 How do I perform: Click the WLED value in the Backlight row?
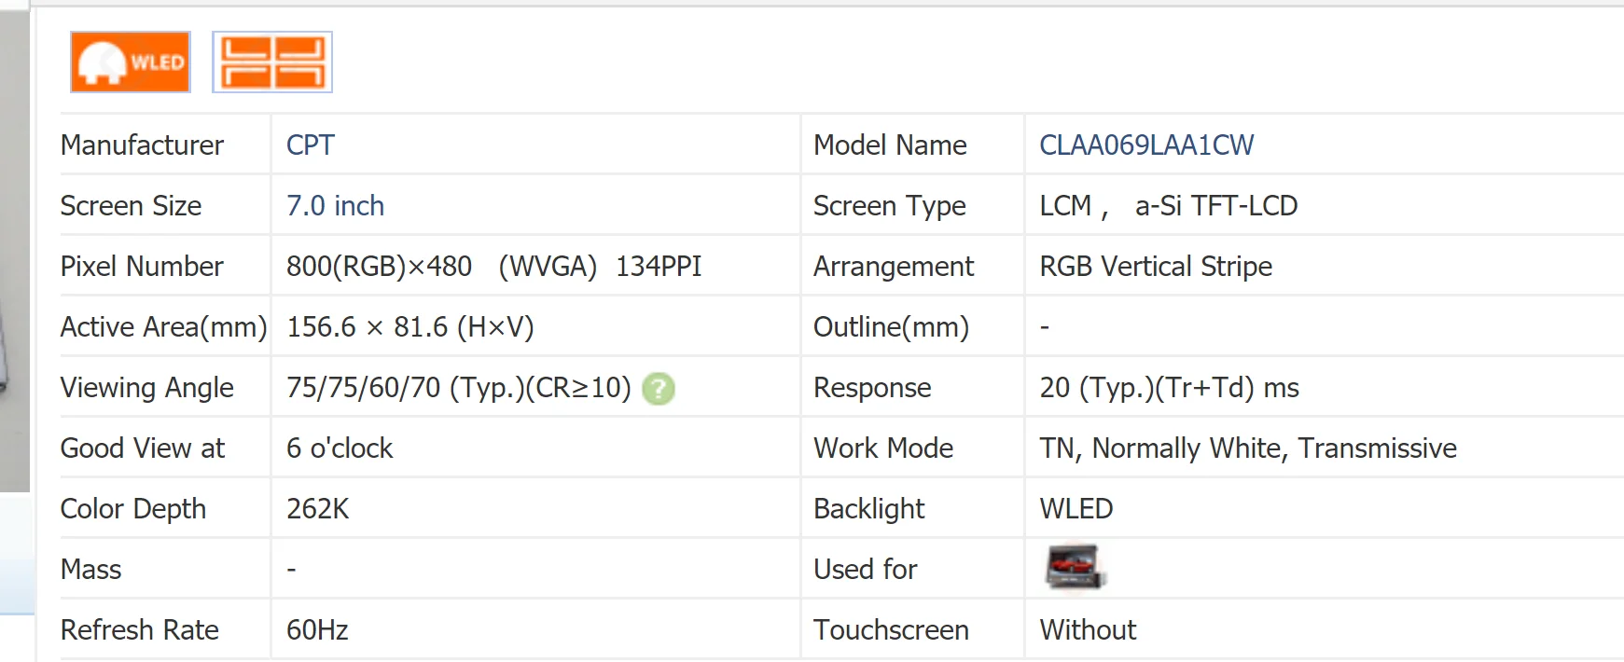point(1076,509)
